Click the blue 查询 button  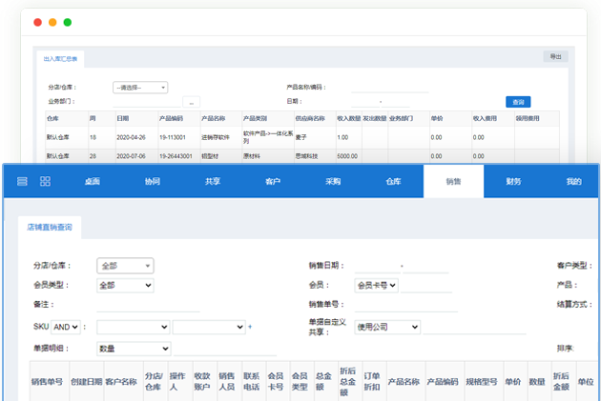pyautogui.click(x=518, y=101)
